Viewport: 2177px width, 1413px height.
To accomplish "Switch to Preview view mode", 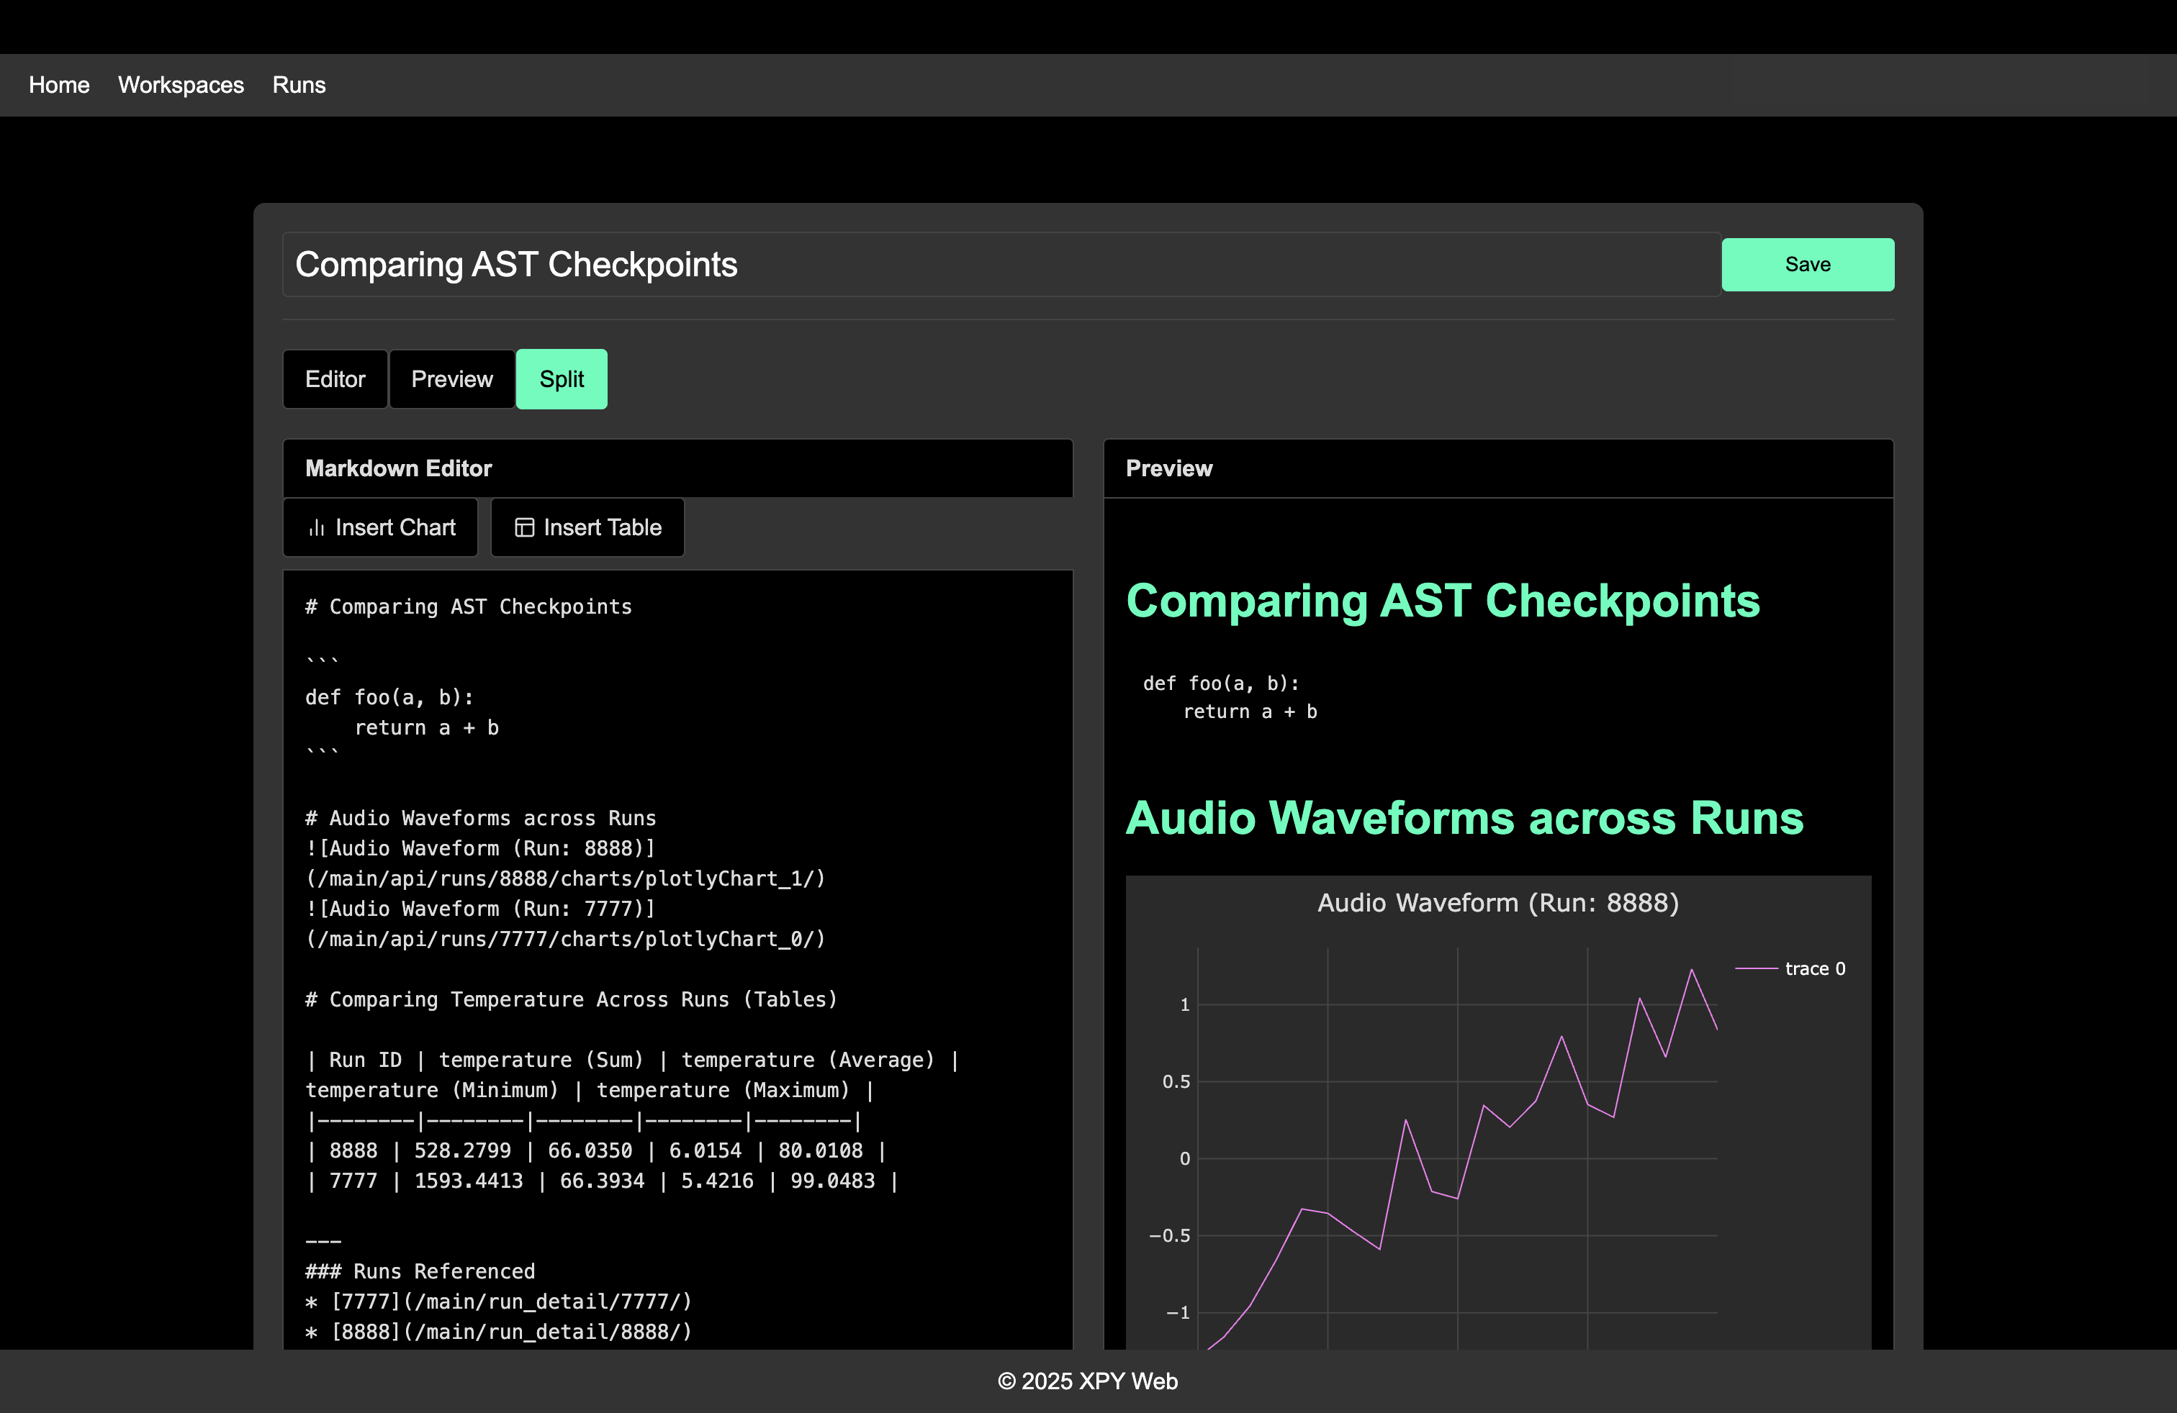I will 452,379.
